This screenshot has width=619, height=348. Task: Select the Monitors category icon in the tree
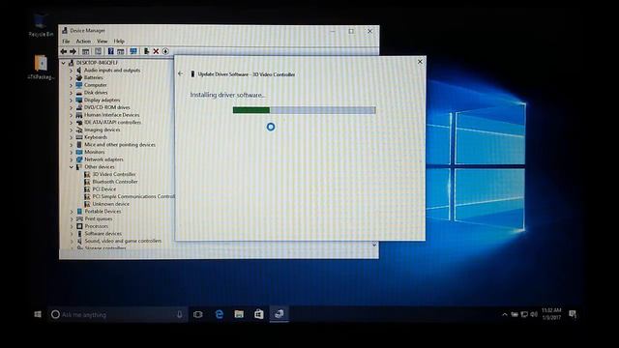(x=79, y=152)
